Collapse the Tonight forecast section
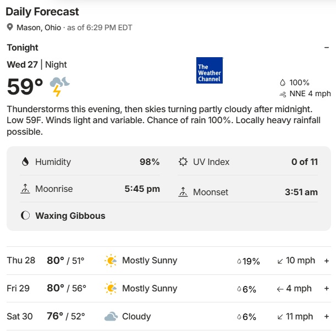The height and width of the screenshot is (331, 336). (x=327, y=48)
